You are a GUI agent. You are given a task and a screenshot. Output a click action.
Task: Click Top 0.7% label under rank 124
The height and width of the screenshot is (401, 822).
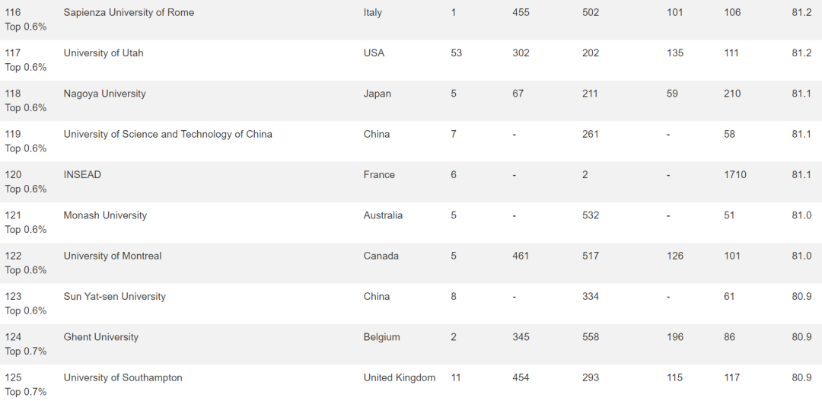tap(26, 352)
